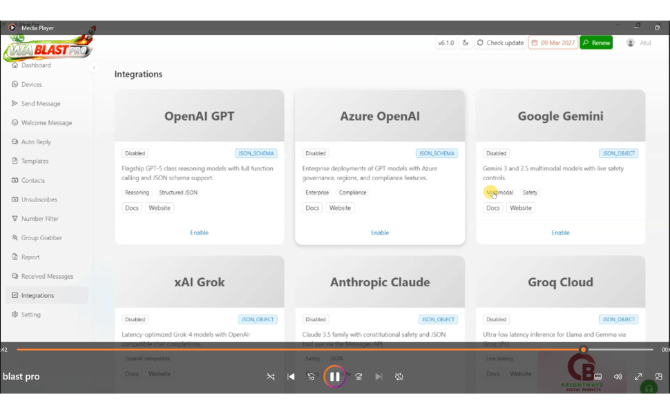Toggle dark mode moon icon
670x414 pixels.
pos(466,43)
